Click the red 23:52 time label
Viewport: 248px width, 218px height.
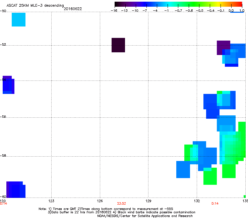121,204
